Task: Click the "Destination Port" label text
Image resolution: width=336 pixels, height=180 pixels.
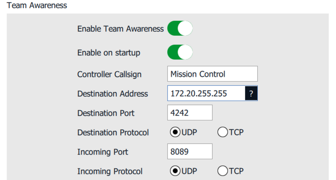Action: coord(106,113)
